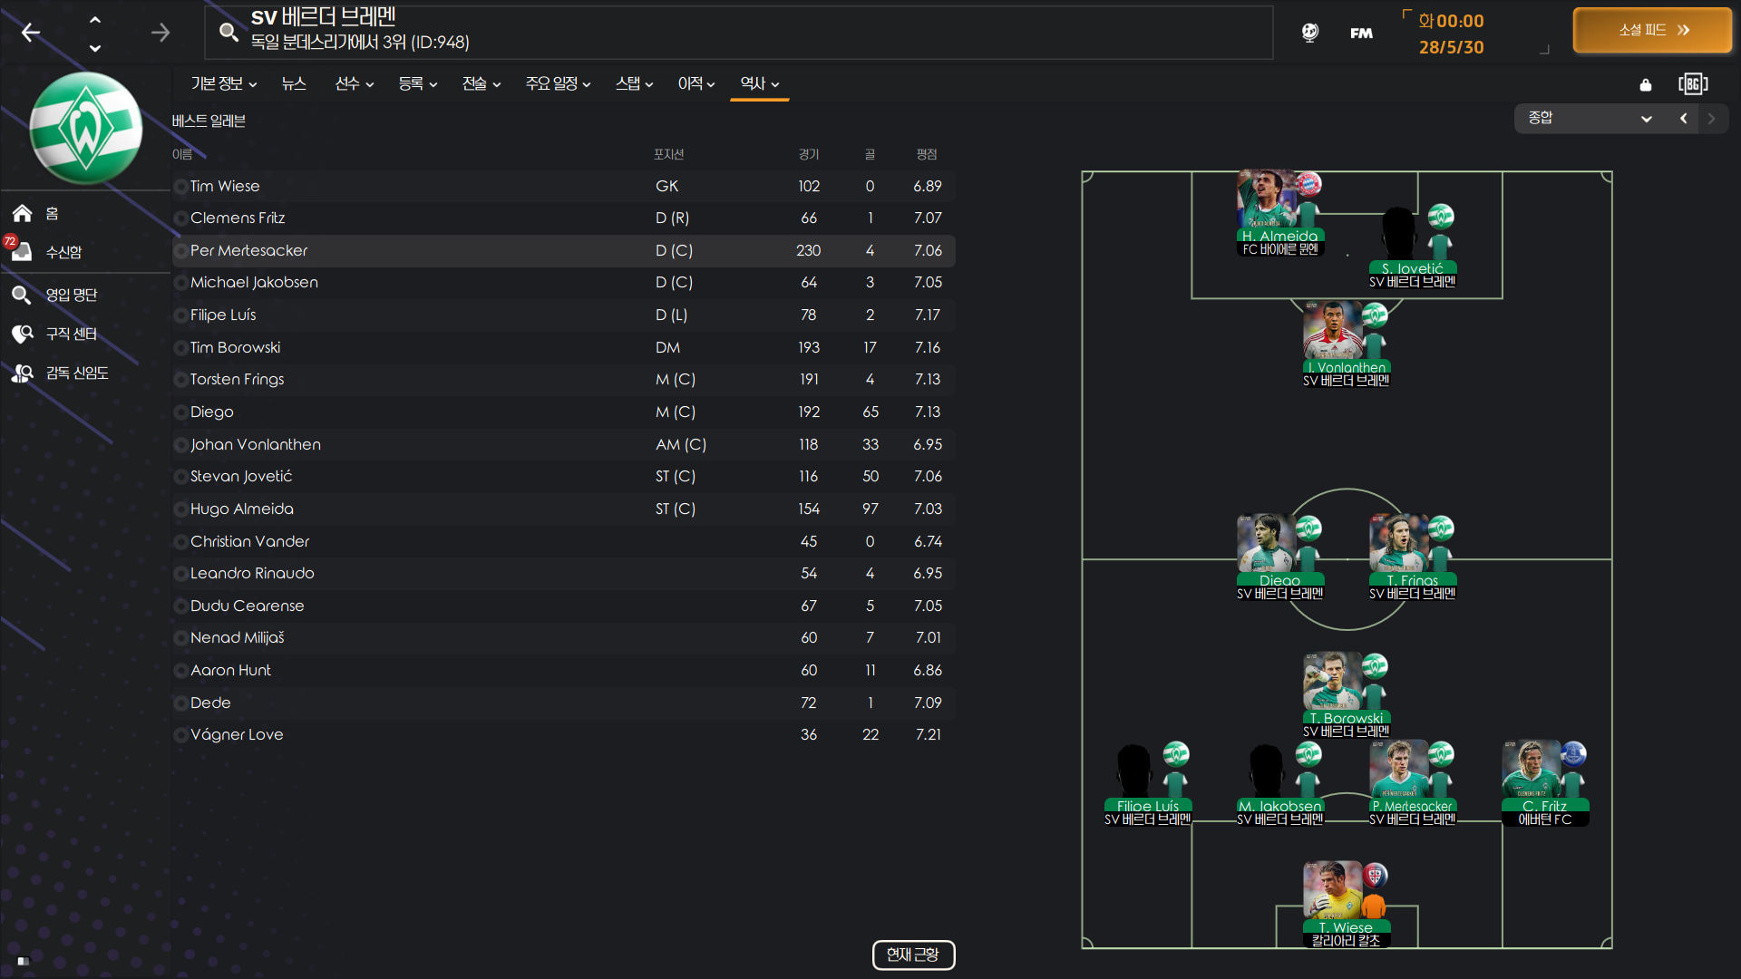Select 영입 명단 in the sidebar
1741x979 pixels.
72,295
